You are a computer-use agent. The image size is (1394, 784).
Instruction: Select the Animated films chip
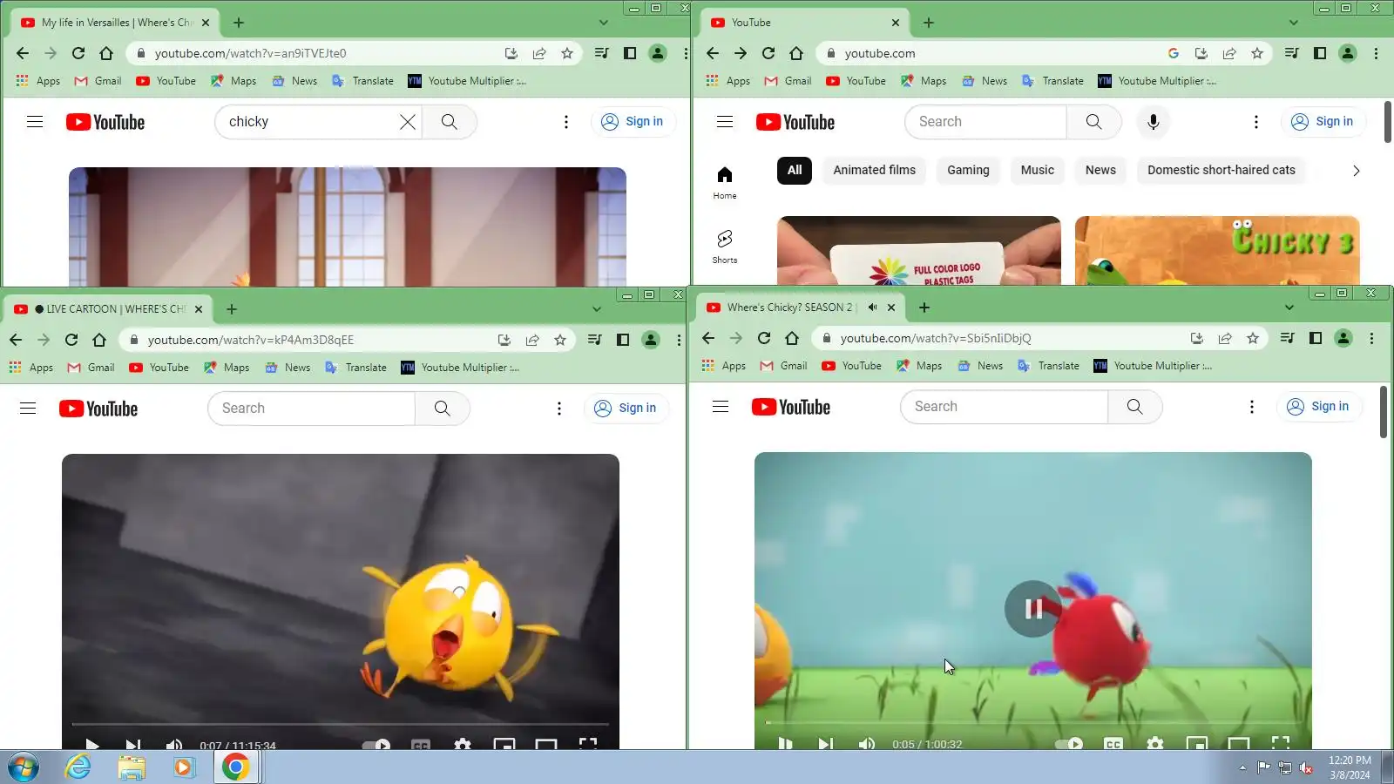[x=874, y=171]
